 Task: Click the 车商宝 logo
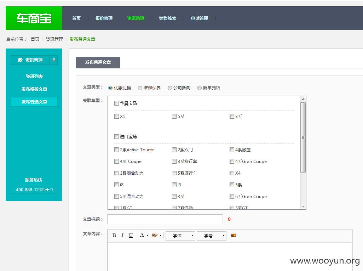tap(34, 18)
